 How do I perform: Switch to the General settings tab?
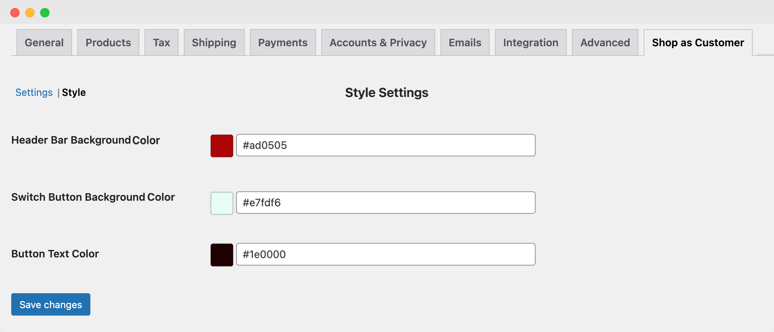click(x=44, y=43)
